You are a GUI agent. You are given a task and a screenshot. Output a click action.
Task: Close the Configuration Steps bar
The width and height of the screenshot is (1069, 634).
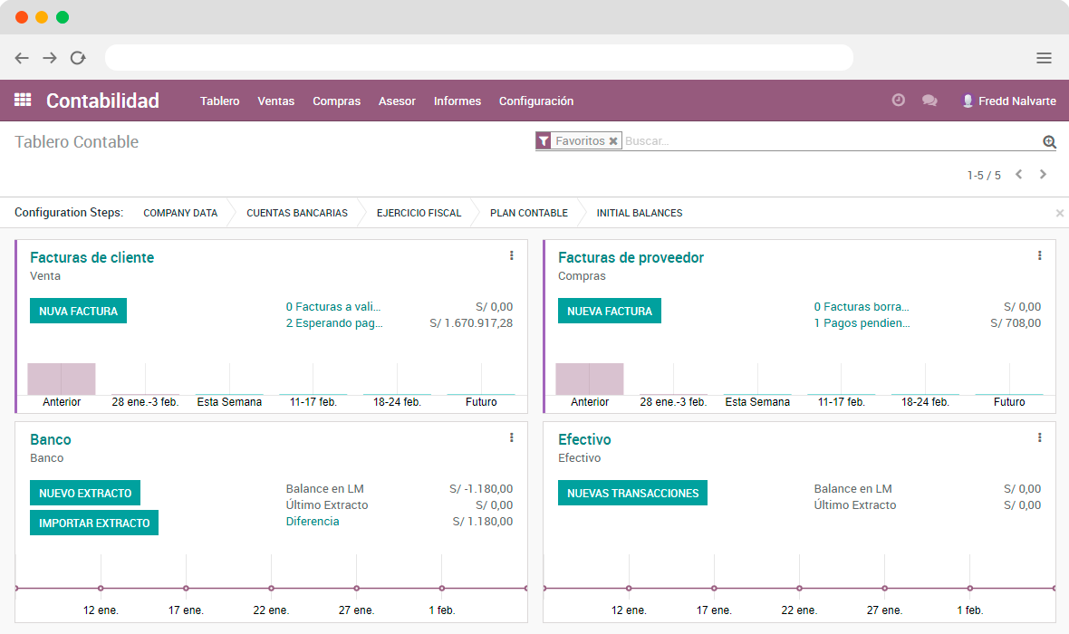pyautogui.click(x=1059, y=213)
